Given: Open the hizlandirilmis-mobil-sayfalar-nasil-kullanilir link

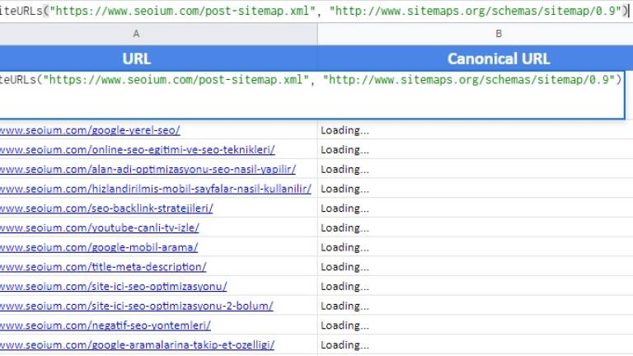Looking at the screenshot, I should coord(156,189).
